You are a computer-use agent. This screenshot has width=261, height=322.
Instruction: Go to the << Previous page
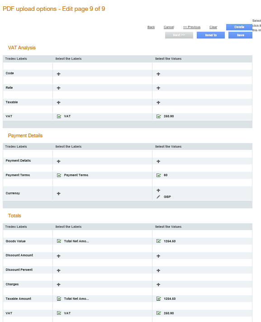(x=192, y=27)
